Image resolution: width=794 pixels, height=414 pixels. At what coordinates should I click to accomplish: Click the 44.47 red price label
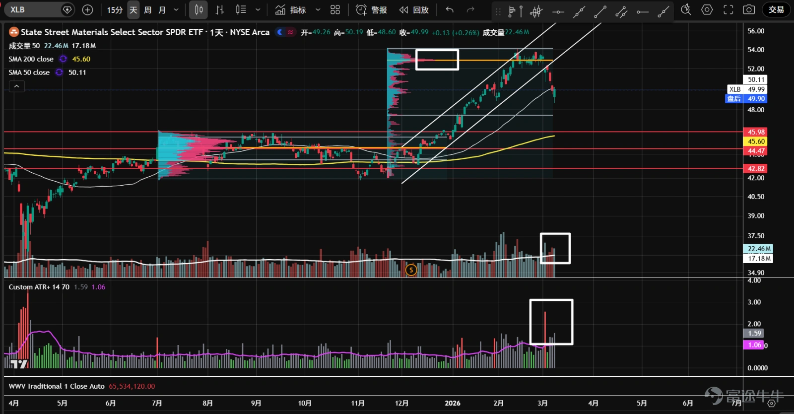point(756,151)
